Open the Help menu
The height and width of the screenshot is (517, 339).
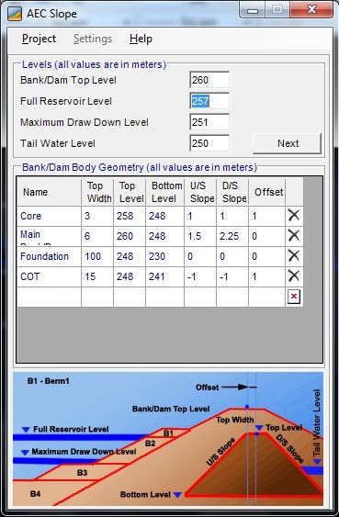tap(141, 39)
